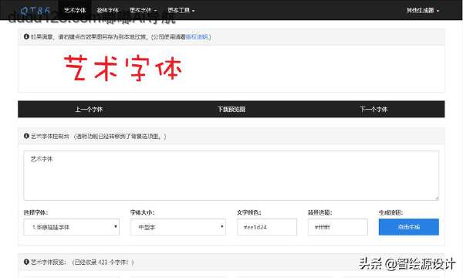Expand the 更多字体 dropdown menu

(143, 10)
